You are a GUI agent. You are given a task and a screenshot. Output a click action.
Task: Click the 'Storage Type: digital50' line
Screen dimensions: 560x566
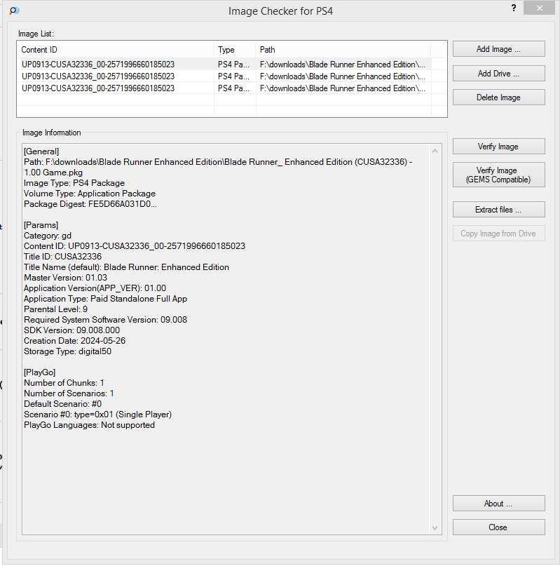click(67, 351)
